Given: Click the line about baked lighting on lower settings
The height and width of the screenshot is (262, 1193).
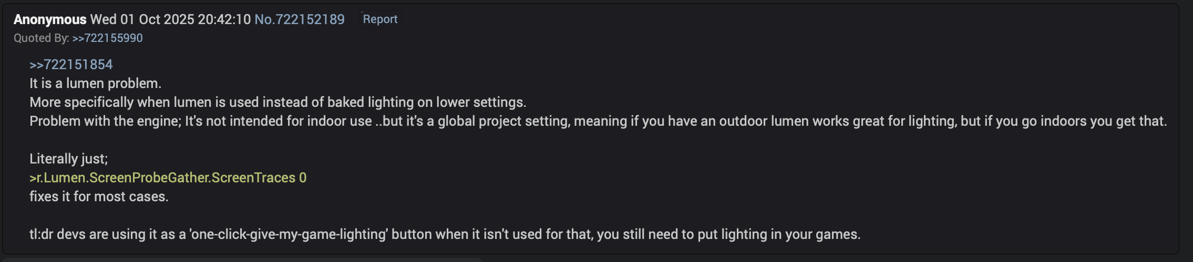Looking at the screenshot, I should point(277,102).
